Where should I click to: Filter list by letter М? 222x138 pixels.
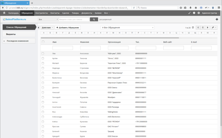click(113, 33)
